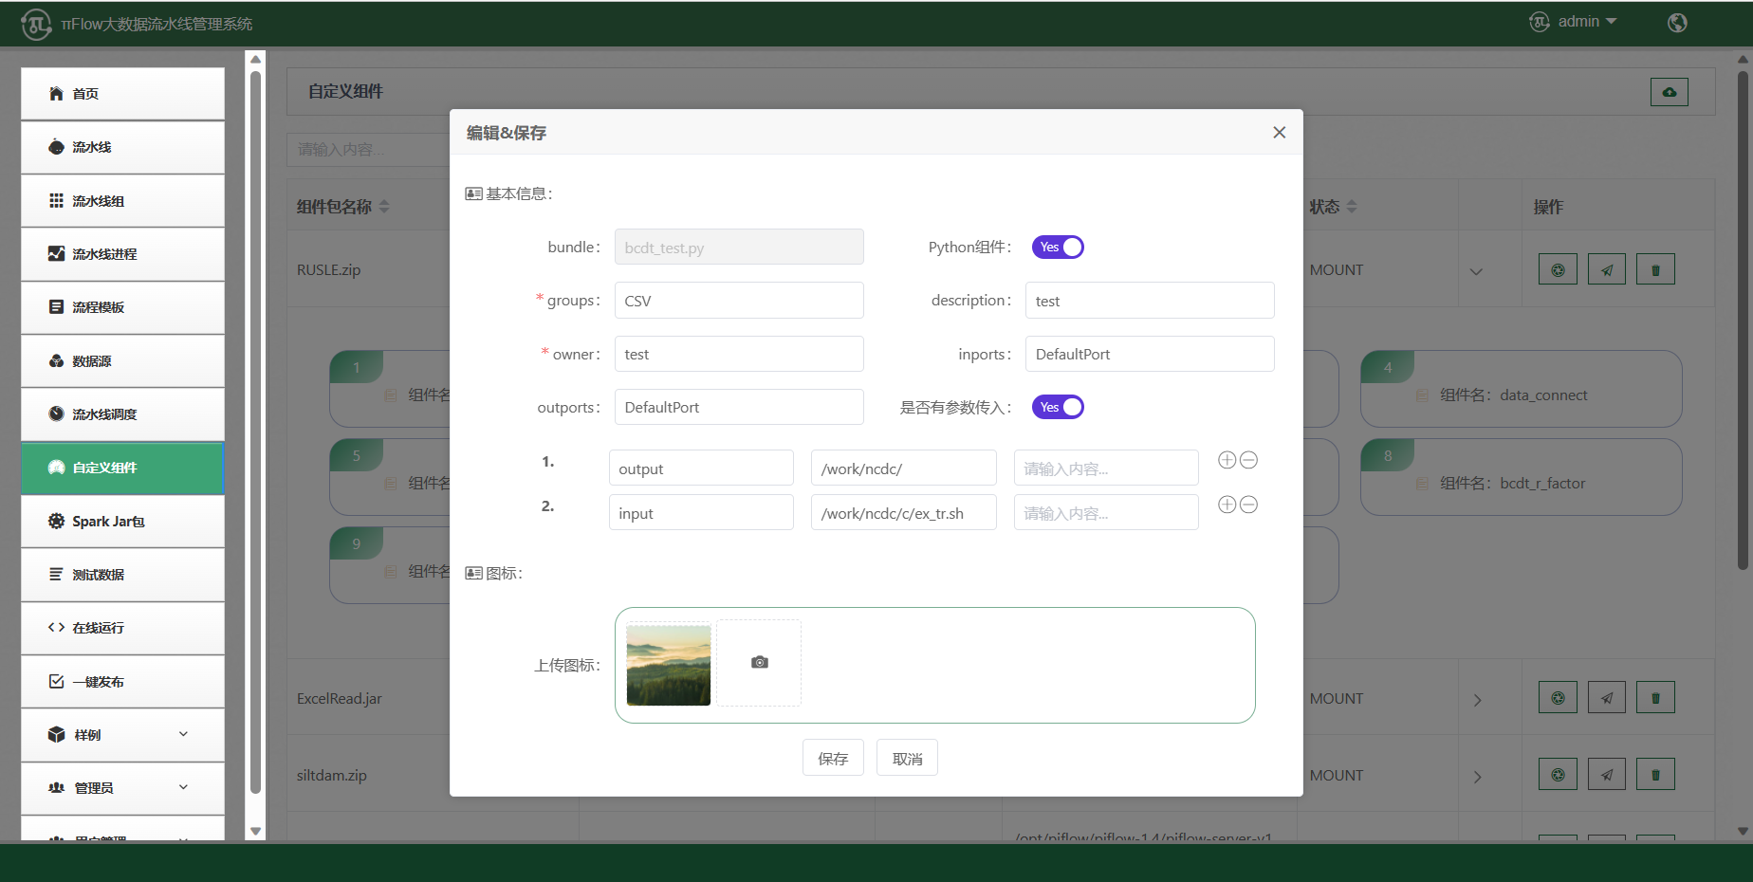
Task: Click the /work/ncdc/c/ex_tr.sh value field
Action: 904,513
